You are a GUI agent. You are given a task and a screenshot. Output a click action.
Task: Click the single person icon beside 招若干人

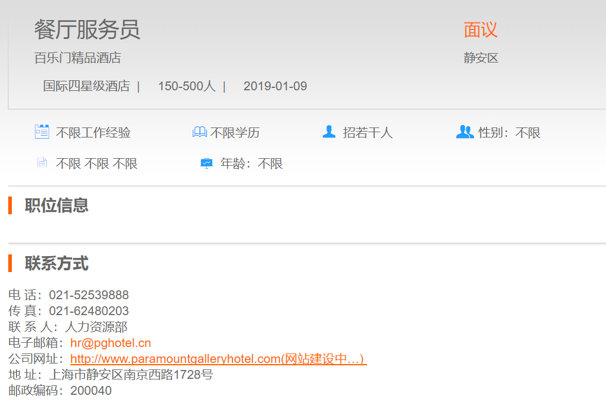pyautogui.click(x=329, y=132)
